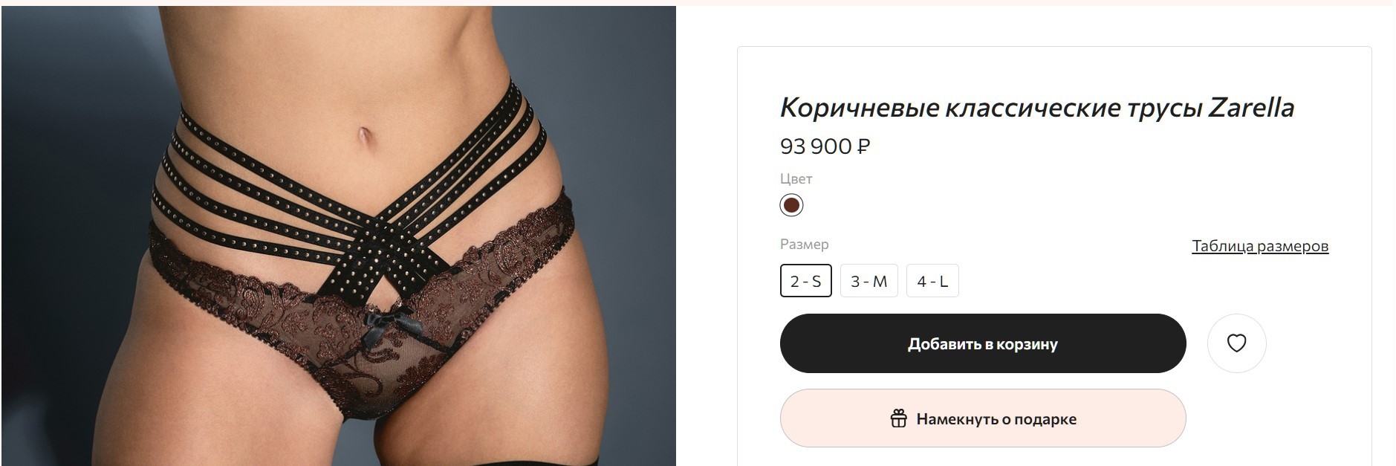The width and height of the screenshot is (1396, 466).
Task: Click the gift box icon
Action: click(898, 418)
